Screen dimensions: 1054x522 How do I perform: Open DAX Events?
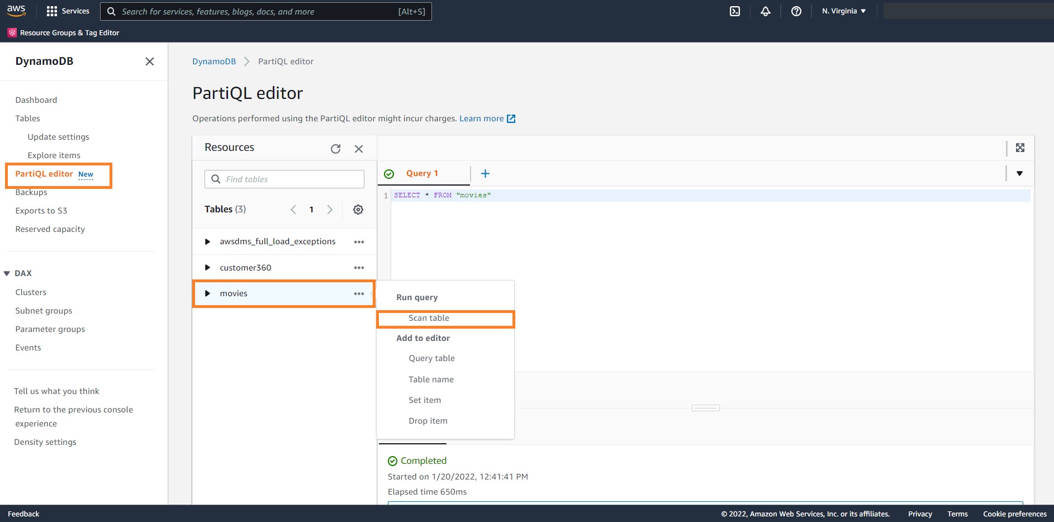[28, 348]
